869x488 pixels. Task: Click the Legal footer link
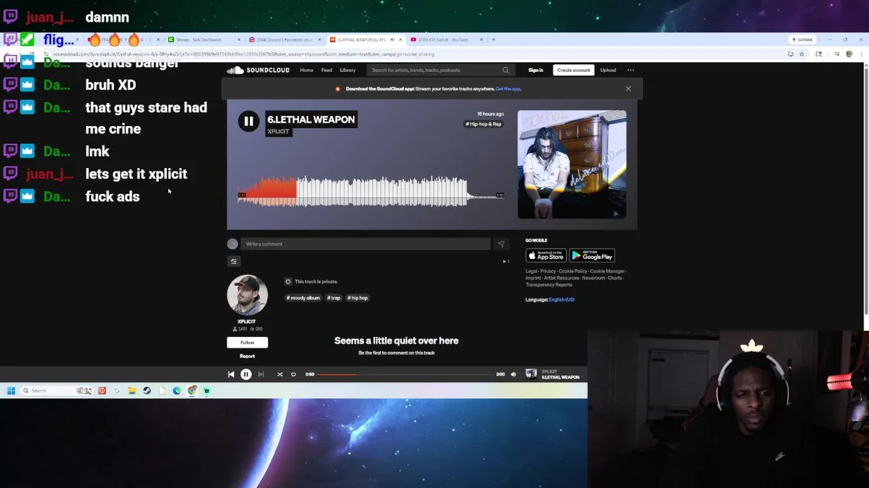pyautogui.click(x=531, y=271)
